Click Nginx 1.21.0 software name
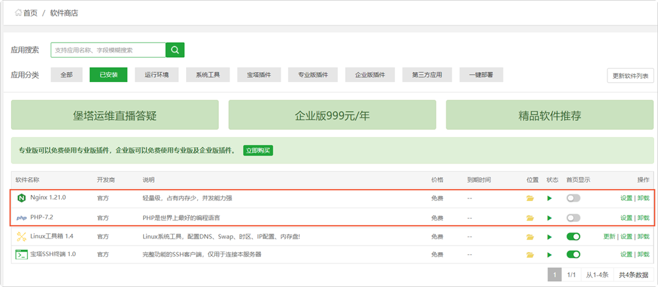The image size is (658, 287). [48, 198]
